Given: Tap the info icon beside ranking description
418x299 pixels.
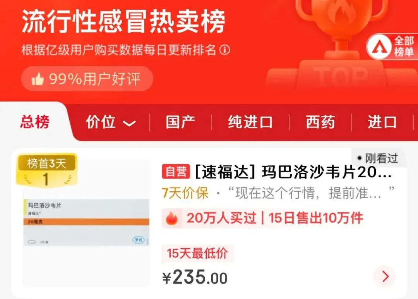Looking at the screenshot, I should click(225, 50).
